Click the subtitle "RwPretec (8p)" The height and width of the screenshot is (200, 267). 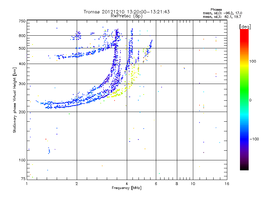click(x=126, y=16)
